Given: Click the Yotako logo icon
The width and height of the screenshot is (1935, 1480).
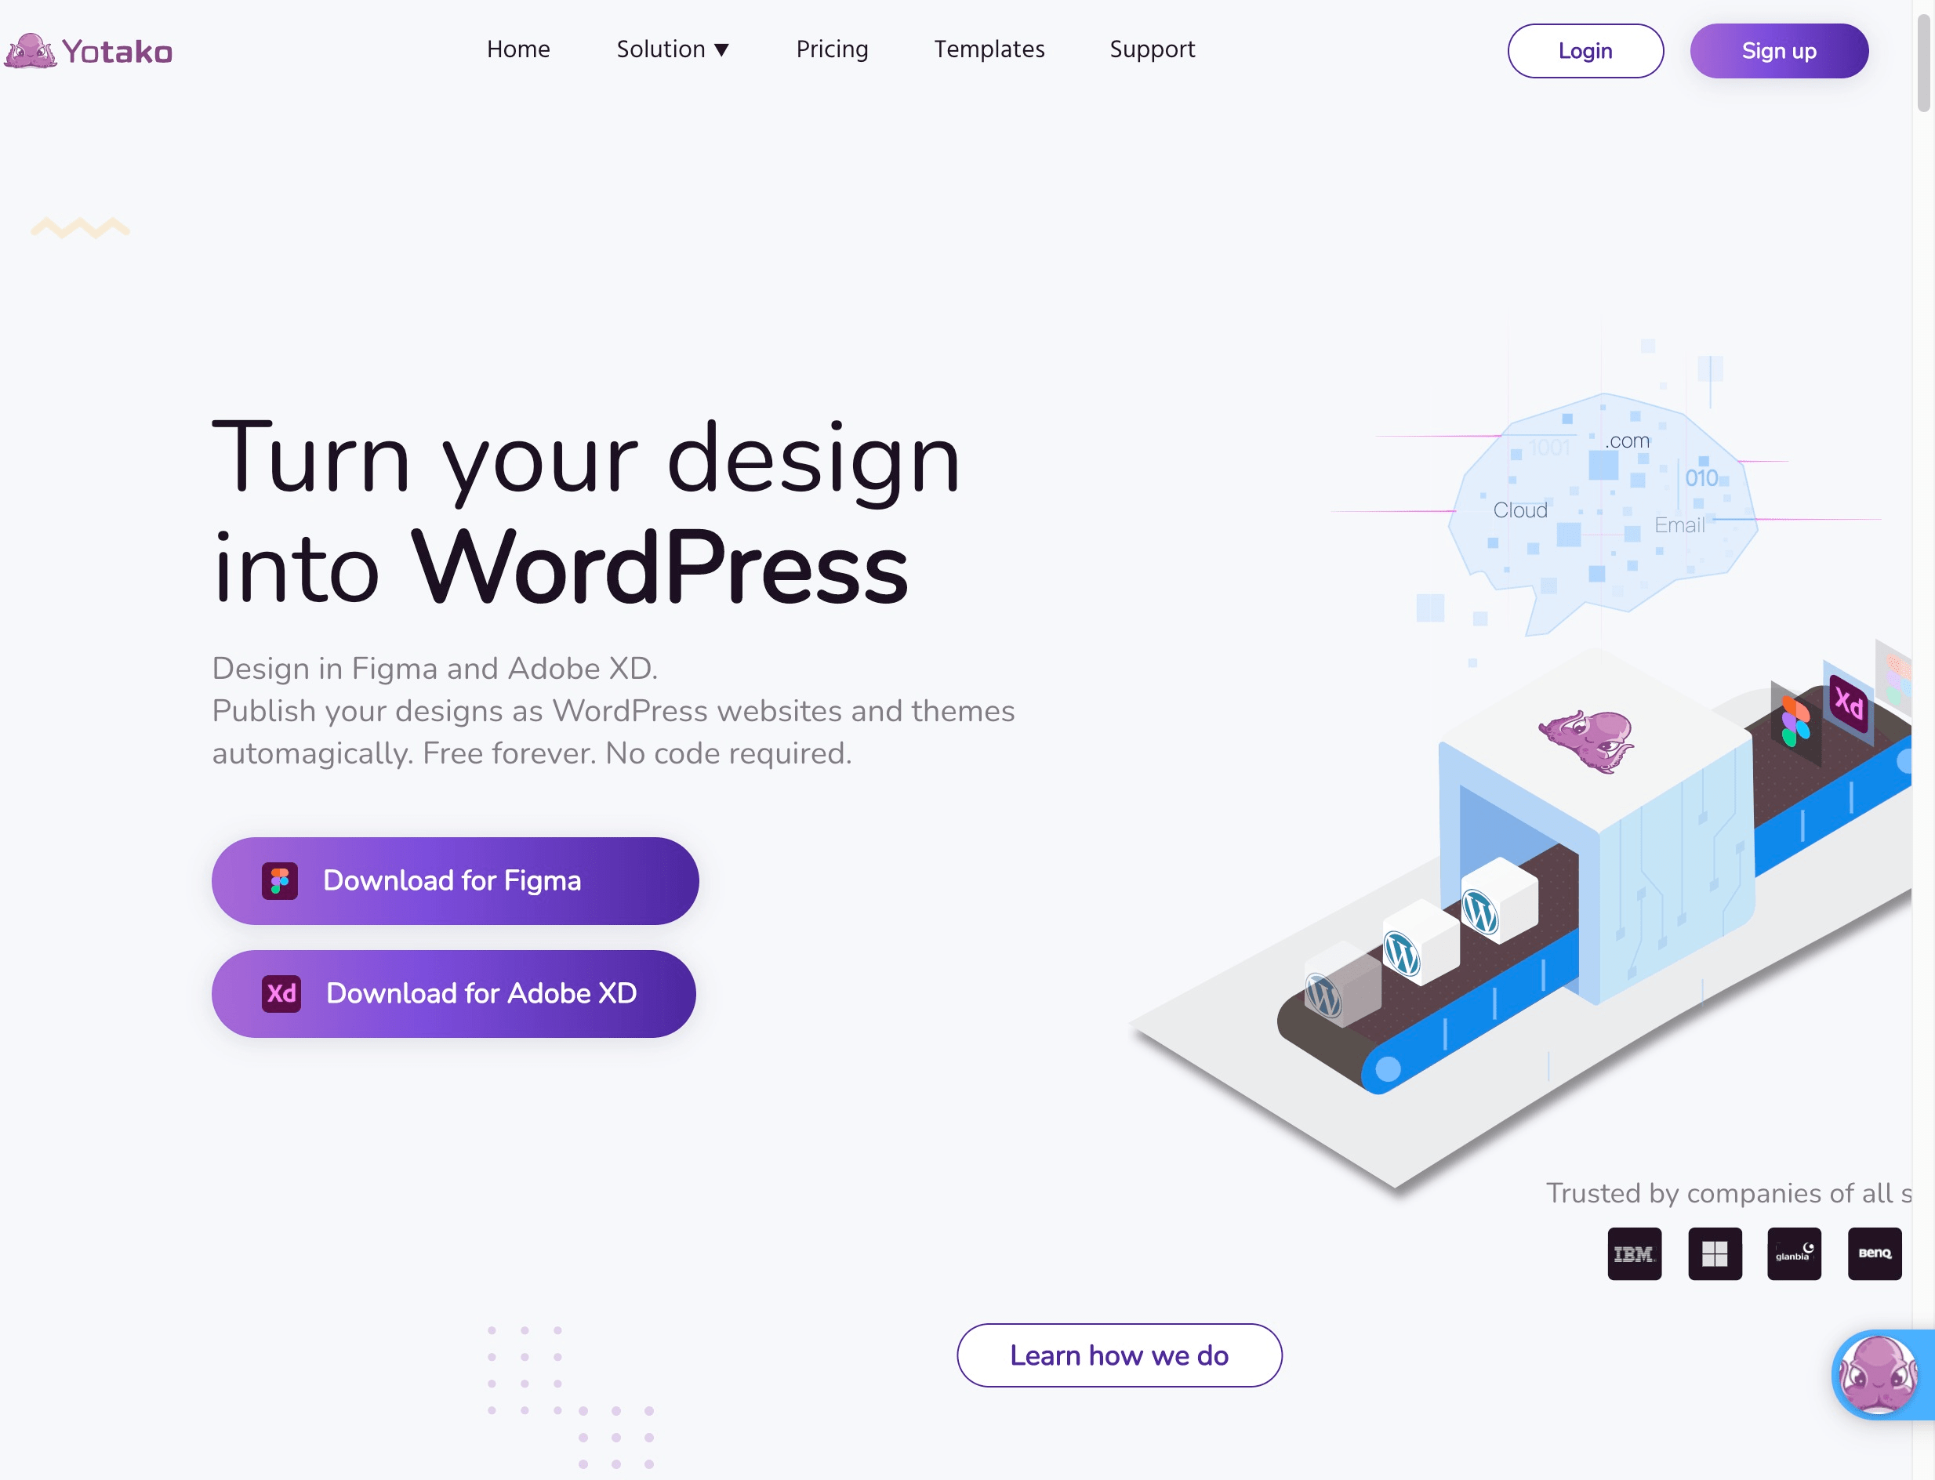Looking at the screenshot, I should (31, 51).
